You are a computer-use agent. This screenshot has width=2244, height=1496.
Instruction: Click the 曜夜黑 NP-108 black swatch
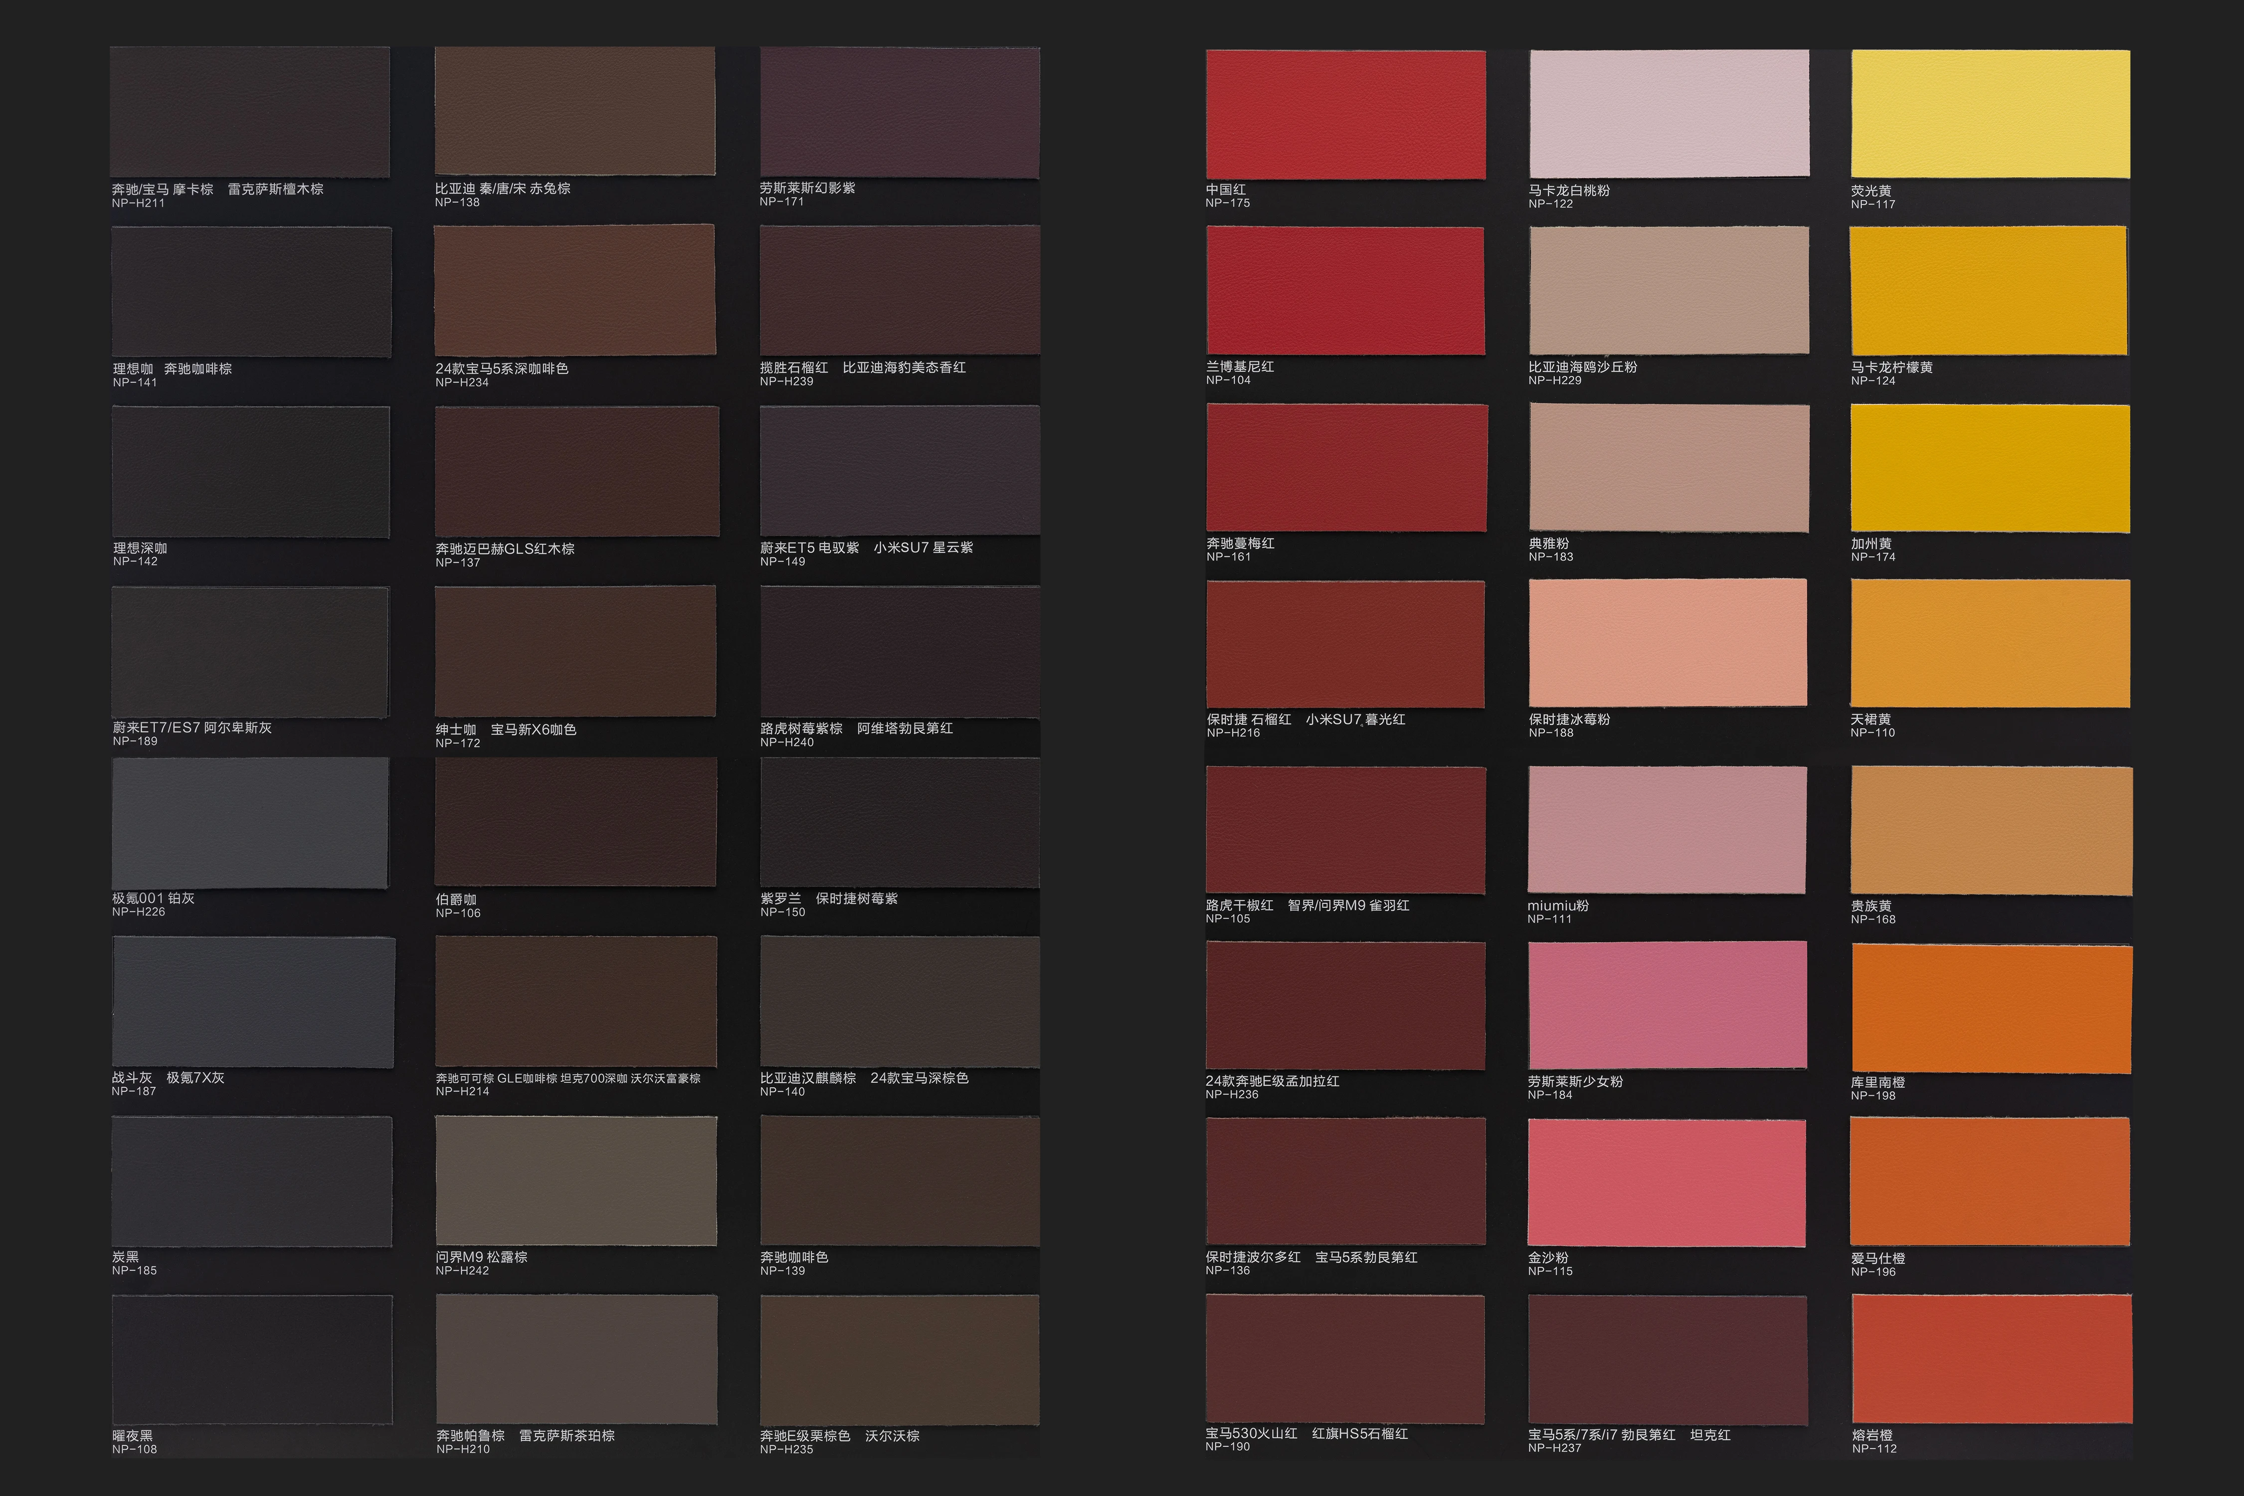click(x=252, y=1359)
